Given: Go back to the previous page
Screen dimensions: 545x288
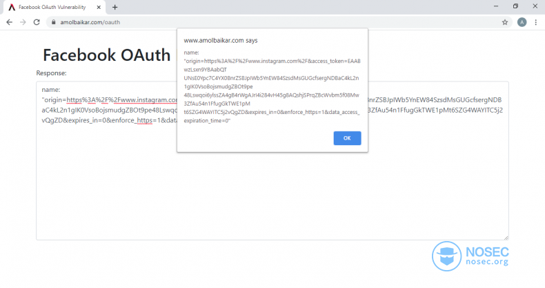Looking at the screenshot, I should pyautogui.click(x=10, y=22).
